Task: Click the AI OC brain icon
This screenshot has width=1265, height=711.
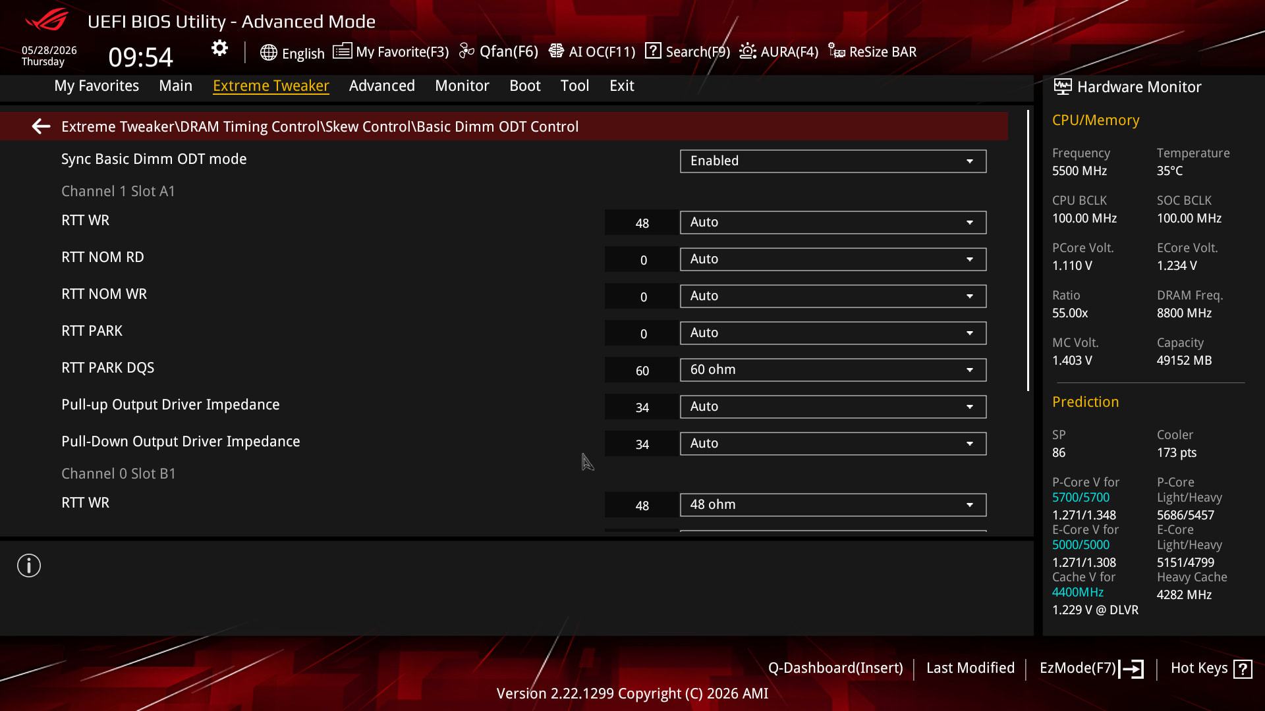Action: click(556, 51)
